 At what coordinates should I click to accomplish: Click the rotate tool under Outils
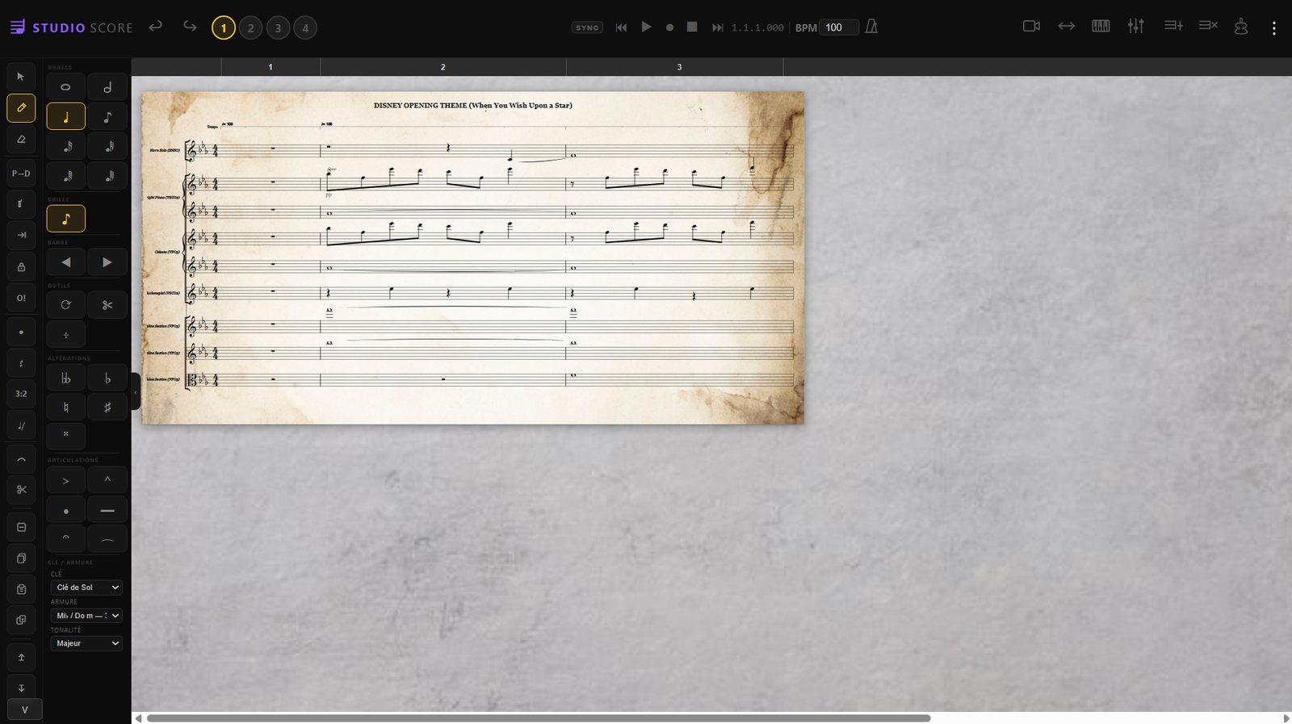coord(65,305)
